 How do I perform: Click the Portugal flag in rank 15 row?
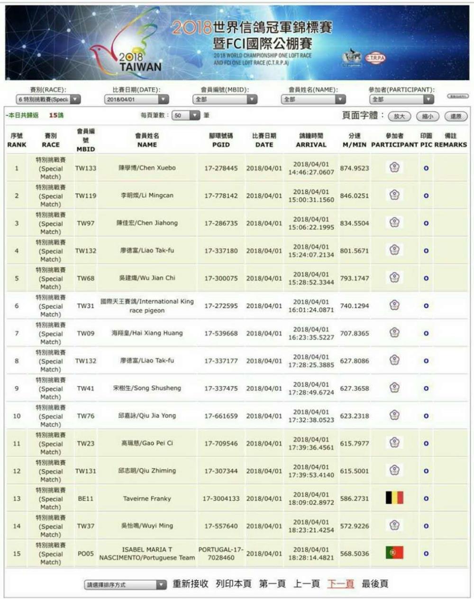(394, 553)
